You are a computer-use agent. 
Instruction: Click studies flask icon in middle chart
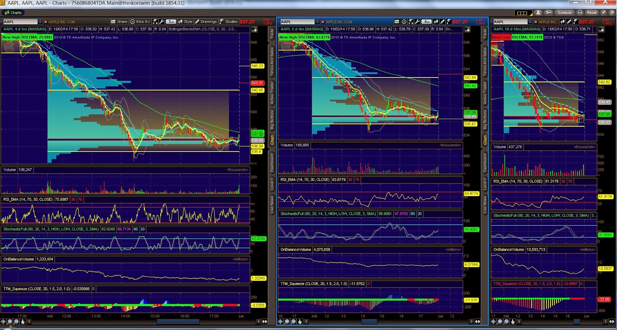[x=448, y=22]
